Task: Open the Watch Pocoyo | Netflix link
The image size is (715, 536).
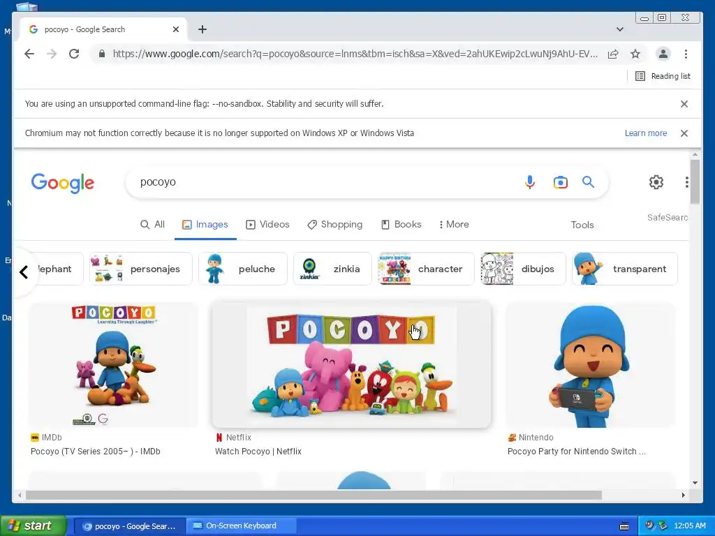Action: (258, 452)
